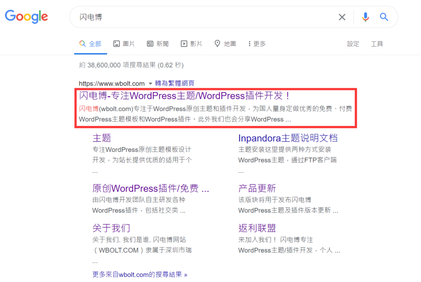
Task: Open 設定 options
Action: (x=353, y=44)
